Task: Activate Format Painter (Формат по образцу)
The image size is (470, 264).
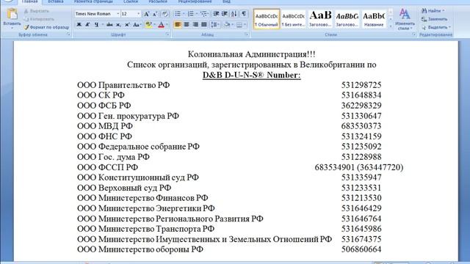Action: [46, 27]
